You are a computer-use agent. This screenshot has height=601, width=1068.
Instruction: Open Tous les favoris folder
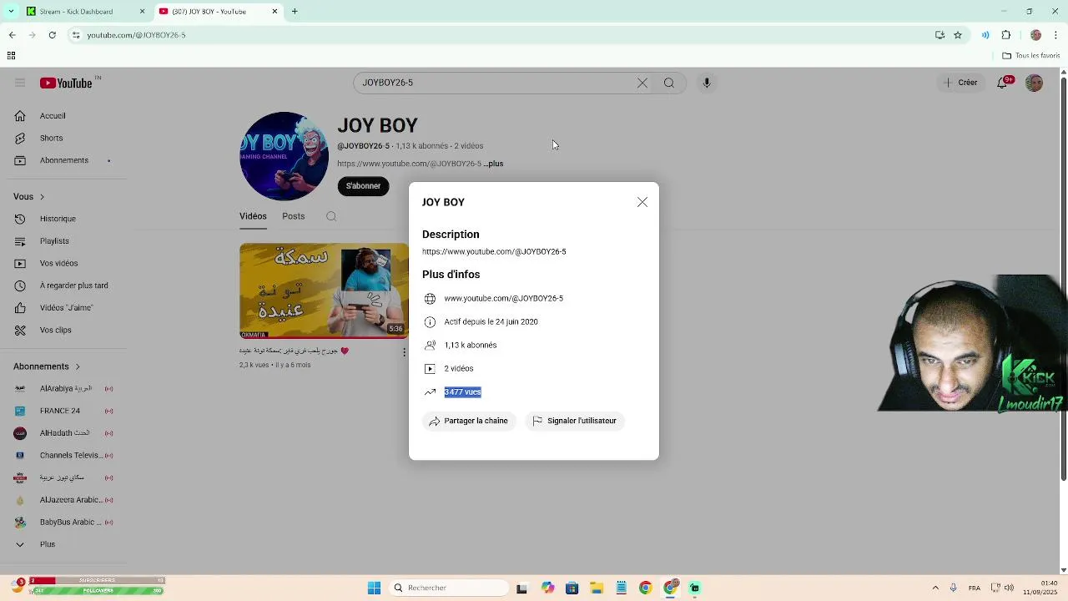pyautogui.click(x=1031, y=56)
